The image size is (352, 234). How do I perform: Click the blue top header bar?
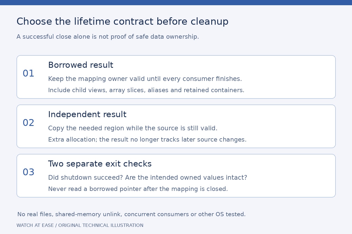176,2
